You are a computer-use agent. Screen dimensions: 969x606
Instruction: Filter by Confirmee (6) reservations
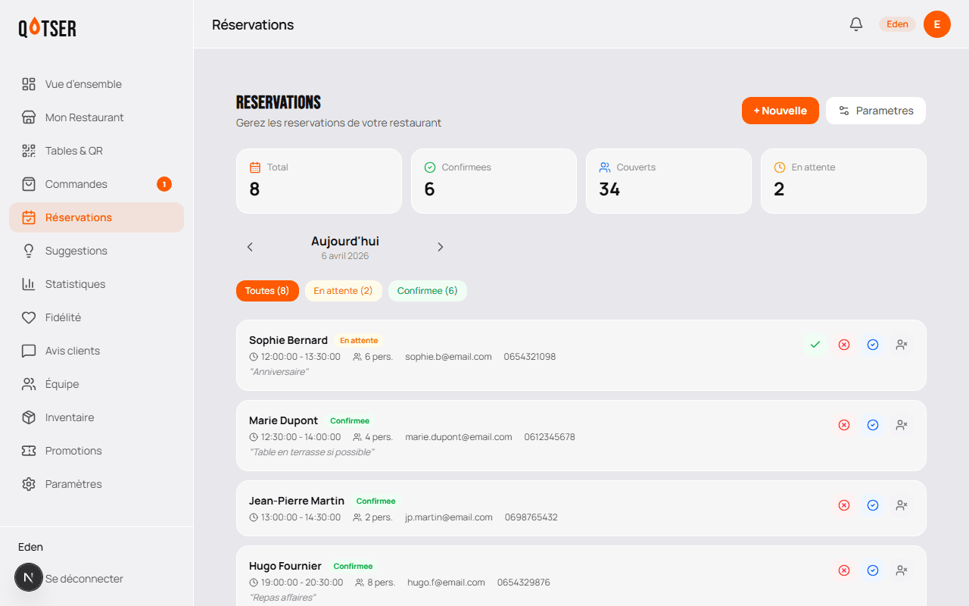tap(427, 291)
